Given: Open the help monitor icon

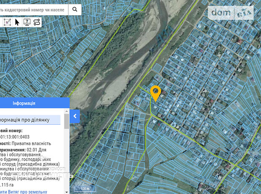Looking at the screenshot, I should [27, 22].
